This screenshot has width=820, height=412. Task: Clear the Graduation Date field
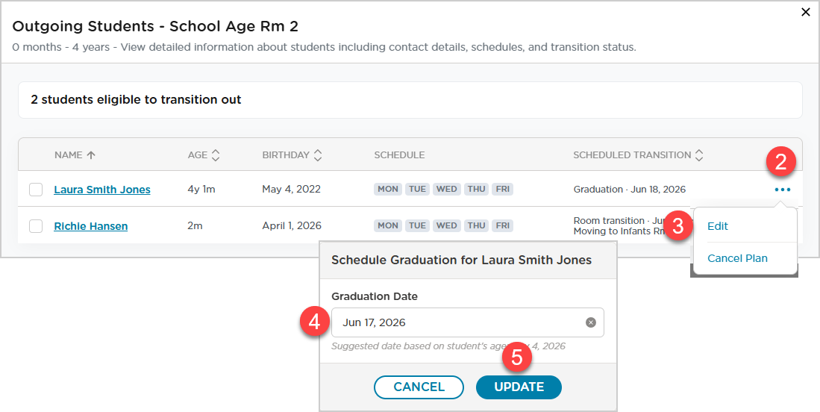point(590,322)
